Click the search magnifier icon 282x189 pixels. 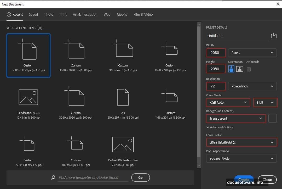coord(53,177)
